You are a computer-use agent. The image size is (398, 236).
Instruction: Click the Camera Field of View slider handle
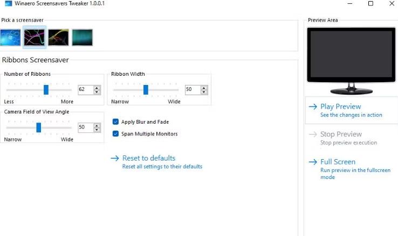point(39,127)
